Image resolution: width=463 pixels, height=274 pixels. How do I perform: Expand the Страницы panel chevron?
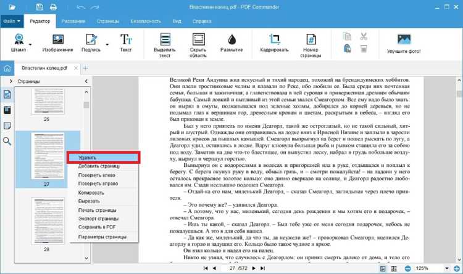point(11,81)
